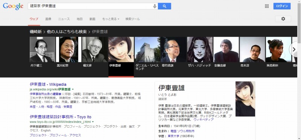301x140 pixels.
Task: Click 伊東事務所出身の建築家 link
Action: (x=46, y=94)
